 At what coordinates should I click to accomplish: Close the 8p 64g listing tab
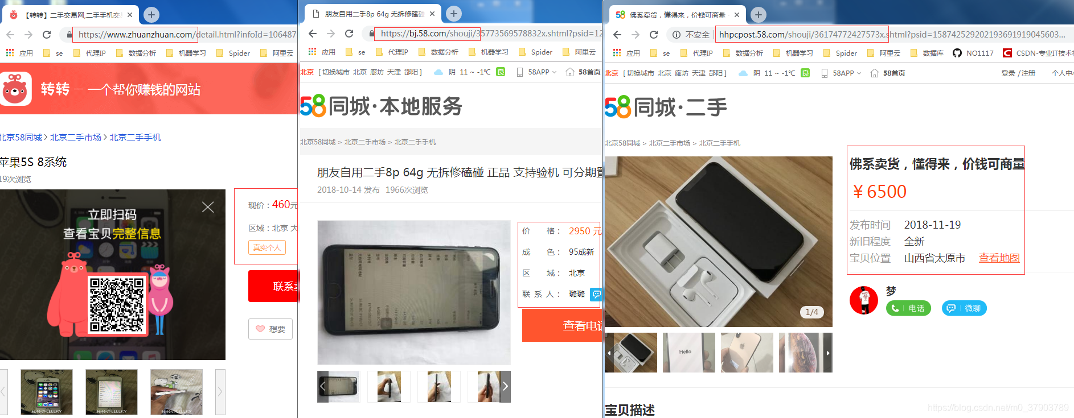pyautogui.click(x=432, y=14)
